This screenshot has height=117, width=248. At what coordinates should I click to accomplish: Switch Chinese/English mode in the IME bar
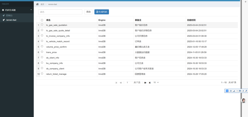231,91
